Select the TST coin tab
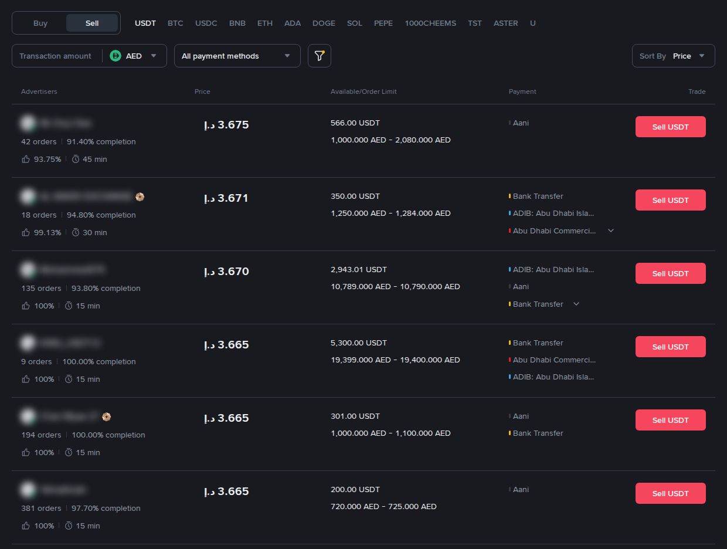Image resolution: width=727 pixels, height=549 pixels. (x=475, y=23)
